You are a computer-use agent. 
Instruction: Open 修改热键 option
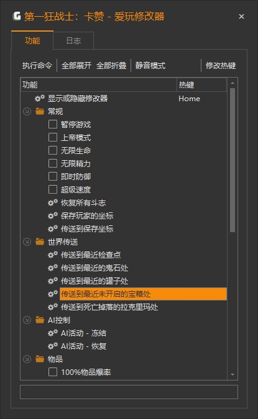[x=221, y=65]
